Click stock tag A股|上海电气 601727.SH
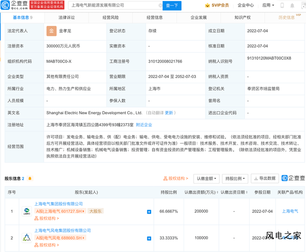Viewport: 306px width, 252px height. pos(60,211)
